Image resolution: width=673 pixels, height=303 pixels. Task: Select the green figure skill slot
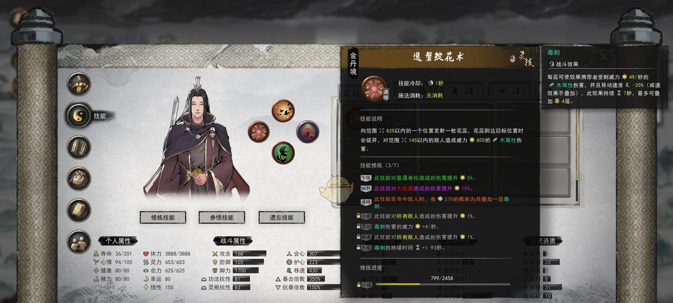point(283,153)
